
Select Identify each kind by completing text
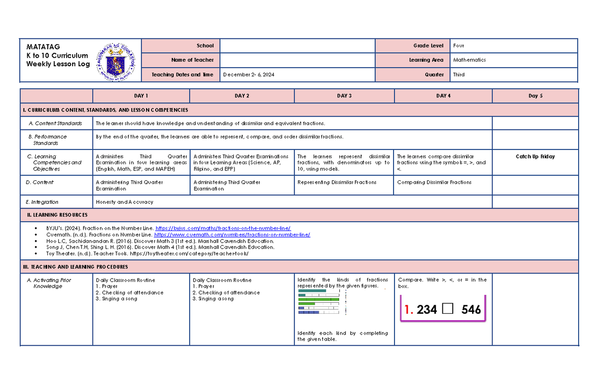click(343, 336)
